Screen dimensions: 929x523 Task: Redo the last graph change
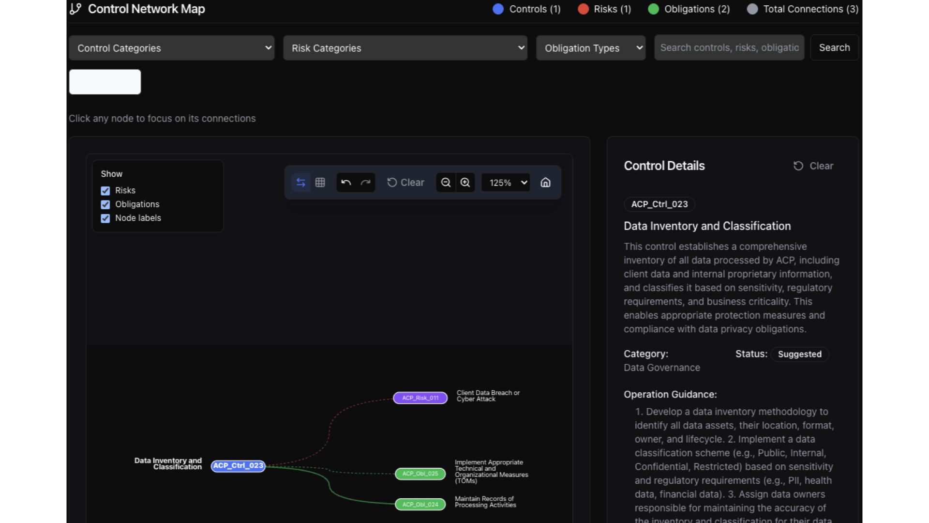366,183
